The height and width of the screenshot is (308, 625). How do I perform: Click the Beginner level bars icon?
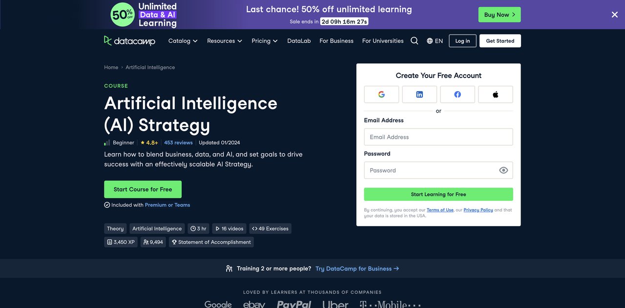click(107, 143)
